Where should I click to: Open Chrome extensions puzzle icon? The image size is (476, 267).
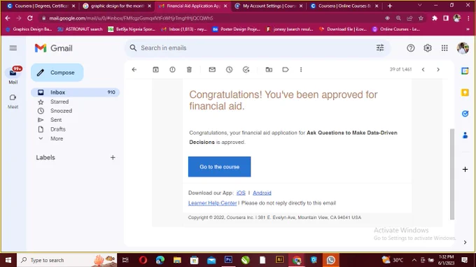coord(435,18)
